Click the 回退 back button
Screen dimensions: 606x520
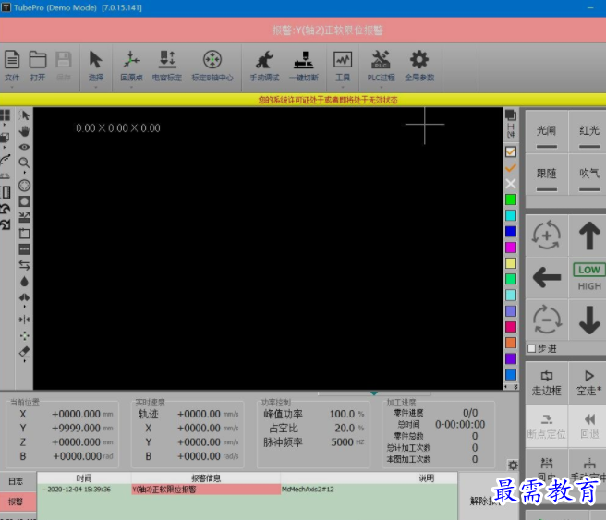point(589,427)
